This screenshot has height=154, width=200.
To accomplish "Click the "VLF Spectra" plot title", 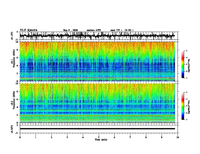I will tap(29, 30).
